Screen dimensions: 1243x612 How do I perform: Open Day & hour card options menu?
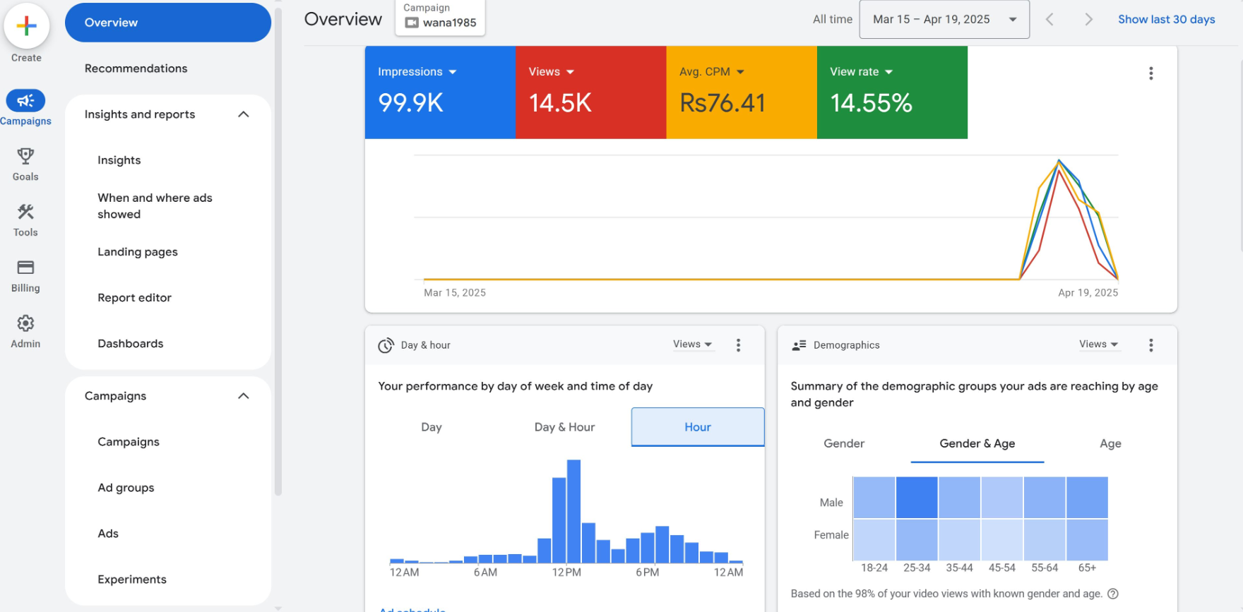point(738,345)
